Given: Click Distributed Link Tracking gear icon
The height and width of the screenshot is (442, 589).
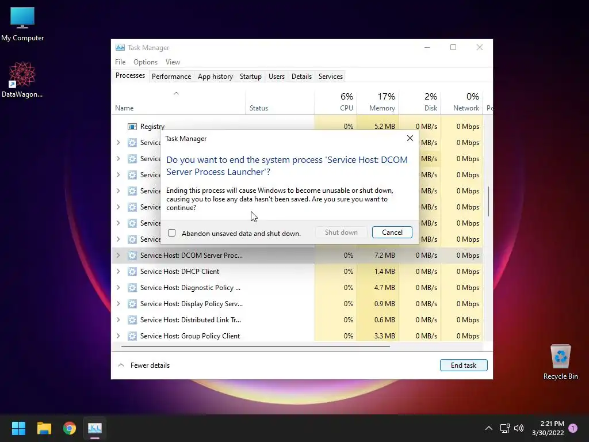Looking at the screenshot, I should tap(132, 320).
